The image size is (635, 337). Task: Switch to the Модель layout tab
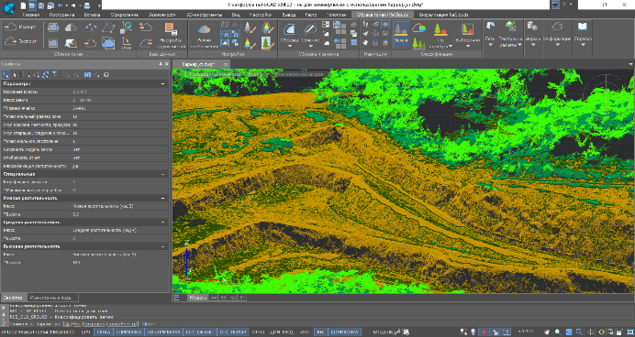(197, 298)
